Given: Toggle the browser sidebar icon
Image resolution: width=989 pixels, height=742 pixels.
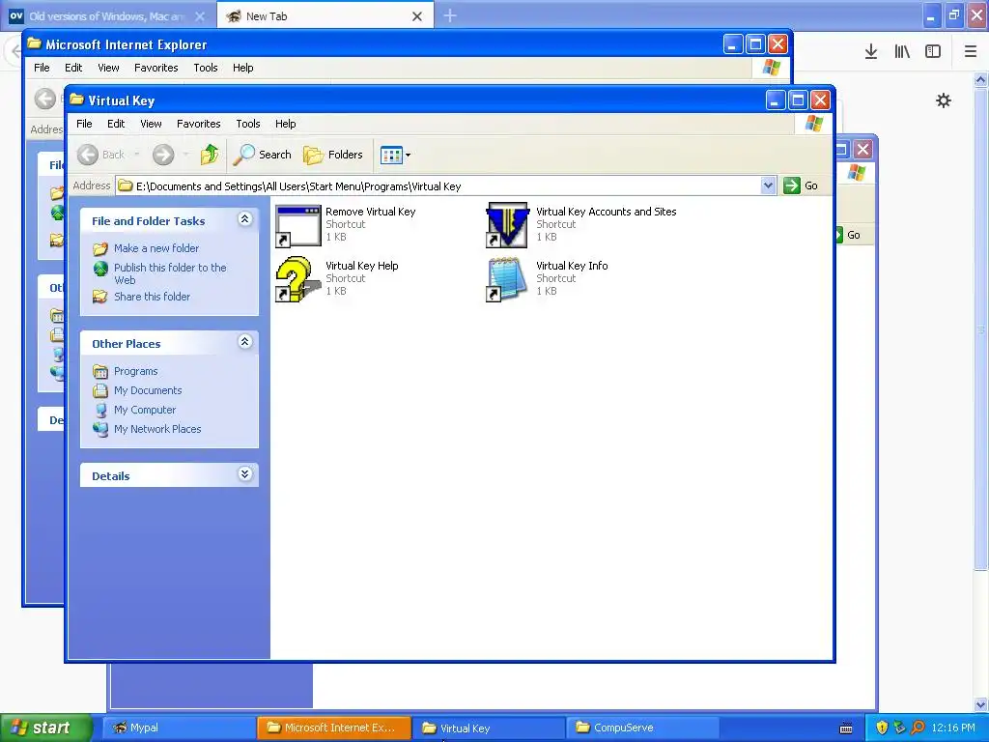Looking at the screenshot, I should click(x=933, y=52).
